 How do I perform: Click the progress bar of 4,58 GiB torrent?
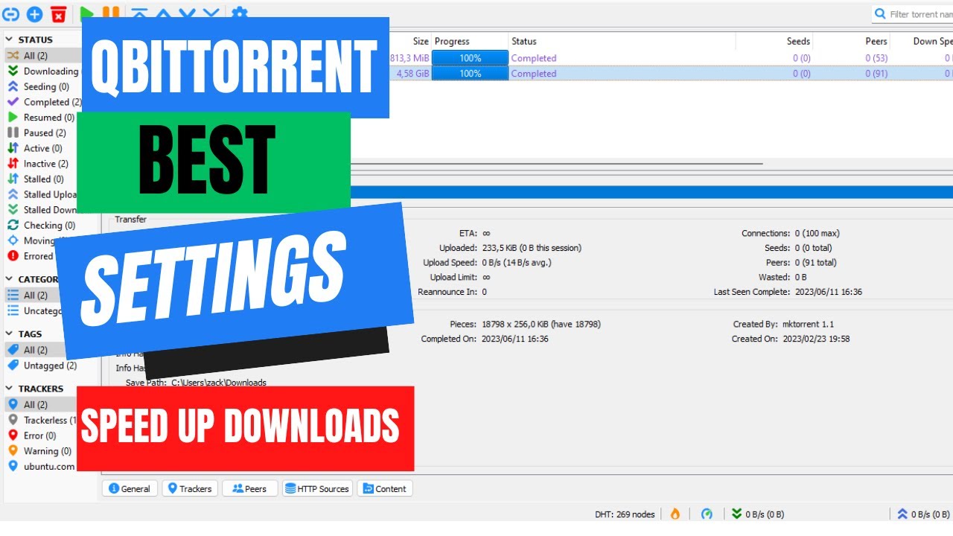pos(470,74)
